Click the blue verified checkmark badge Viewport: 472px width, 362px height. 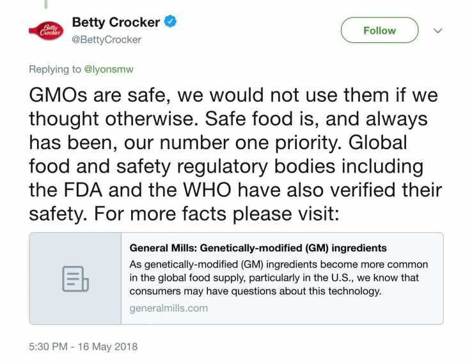pos(169,22)
